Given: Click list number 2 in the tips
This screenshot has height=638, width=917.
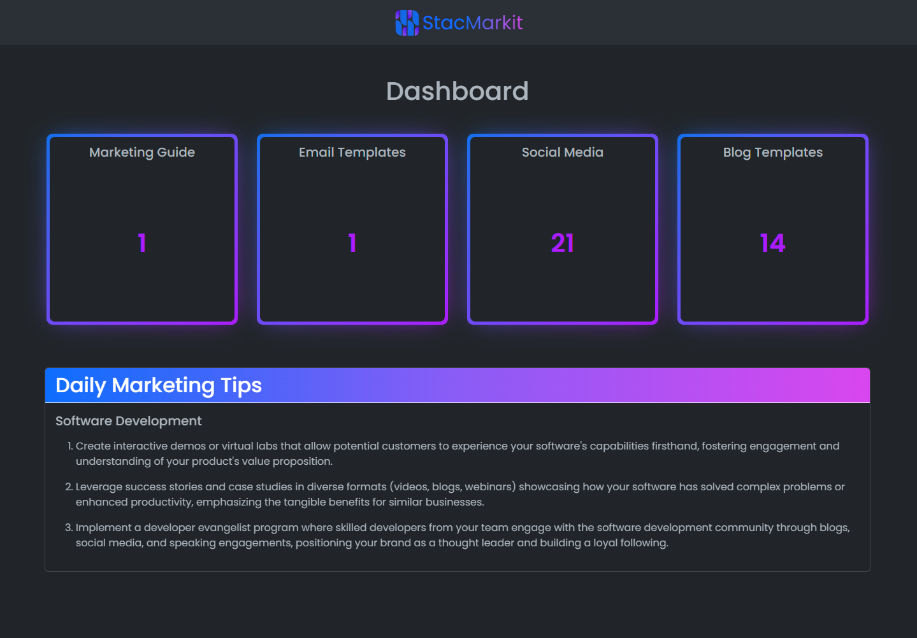Looking at the screenshot, I should tap(69, 486).
